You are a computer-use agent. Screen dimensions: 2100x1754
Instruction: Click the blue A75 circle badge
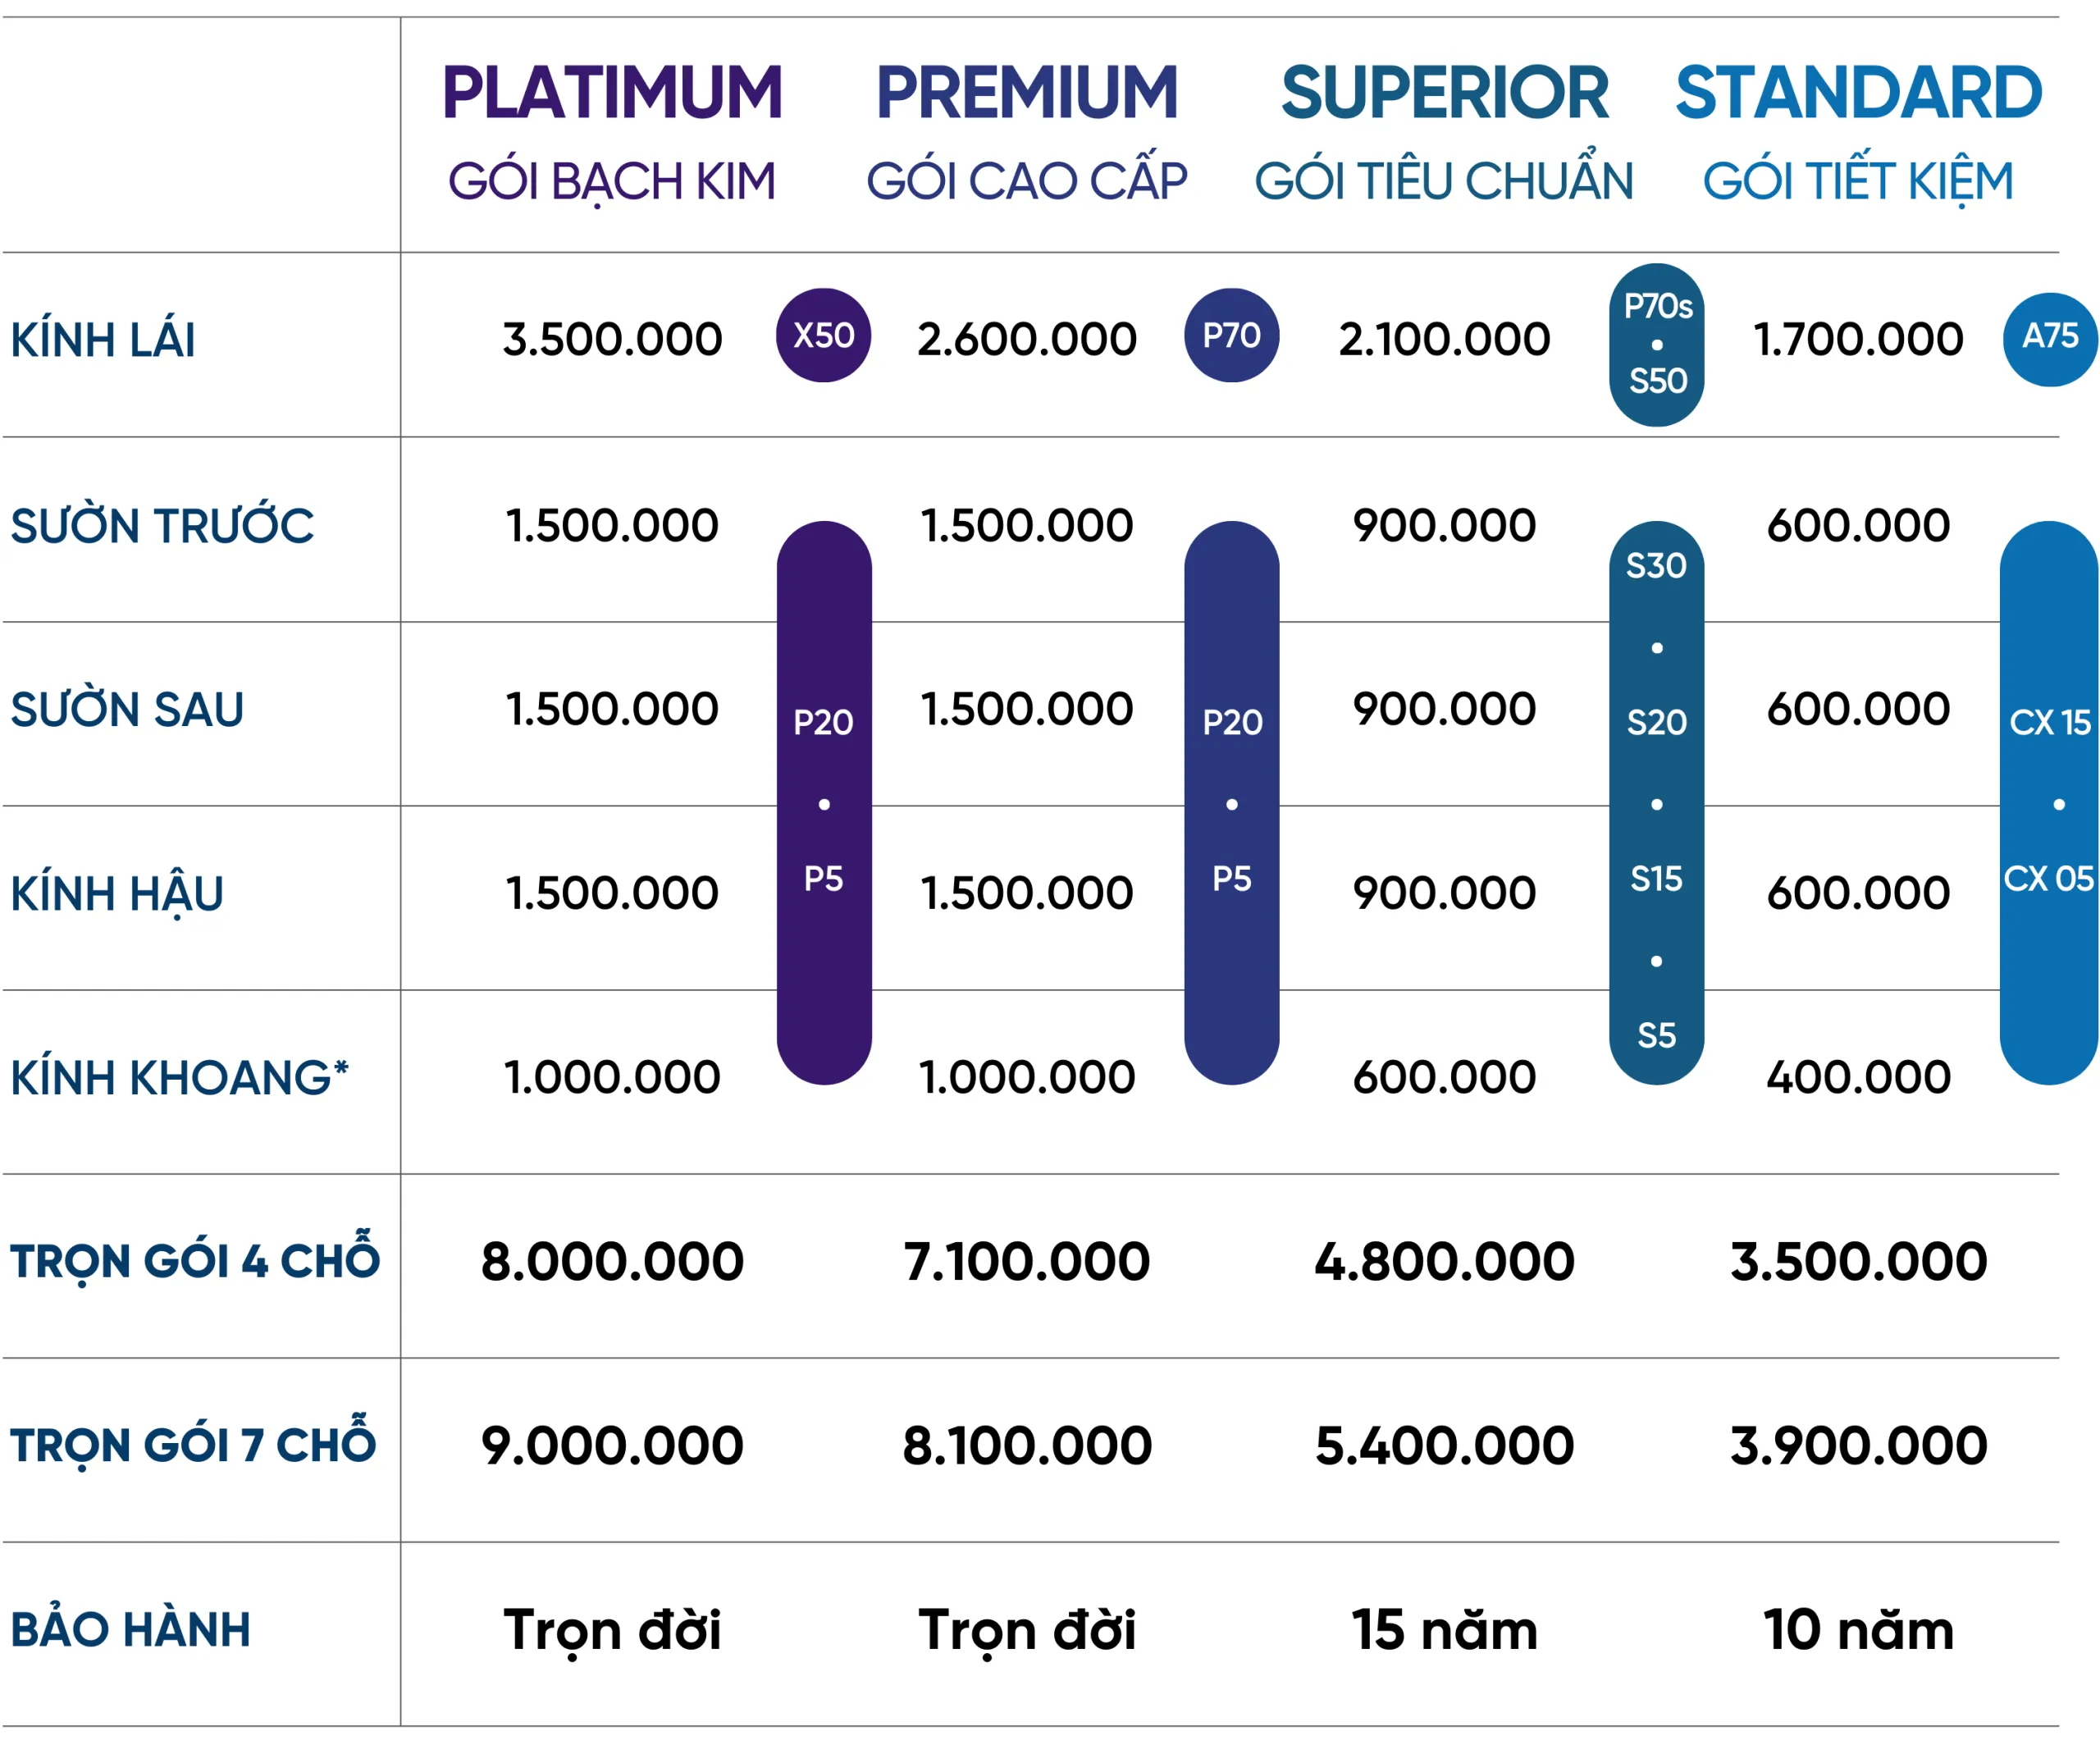tap(2049, 338)
